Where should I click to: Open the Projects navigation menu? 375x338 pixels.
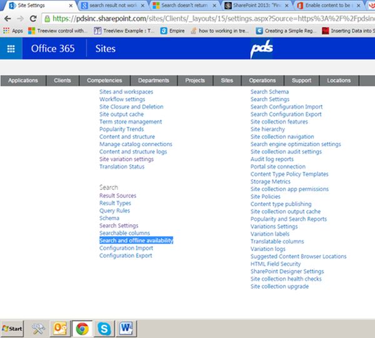pyautogui.click(x=195, y=81)
